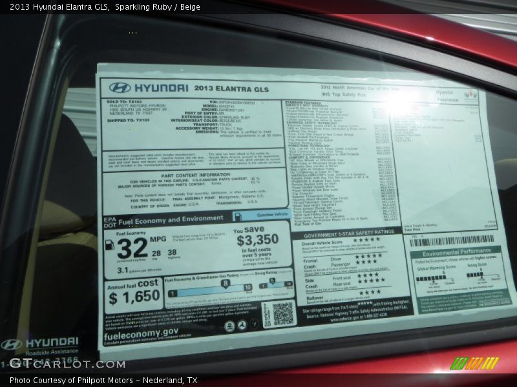This screenshot has height=387, width=517.
Task: Click the Hyundai Roadside Assistance decal logo
Action: click(x=12, y=344)
